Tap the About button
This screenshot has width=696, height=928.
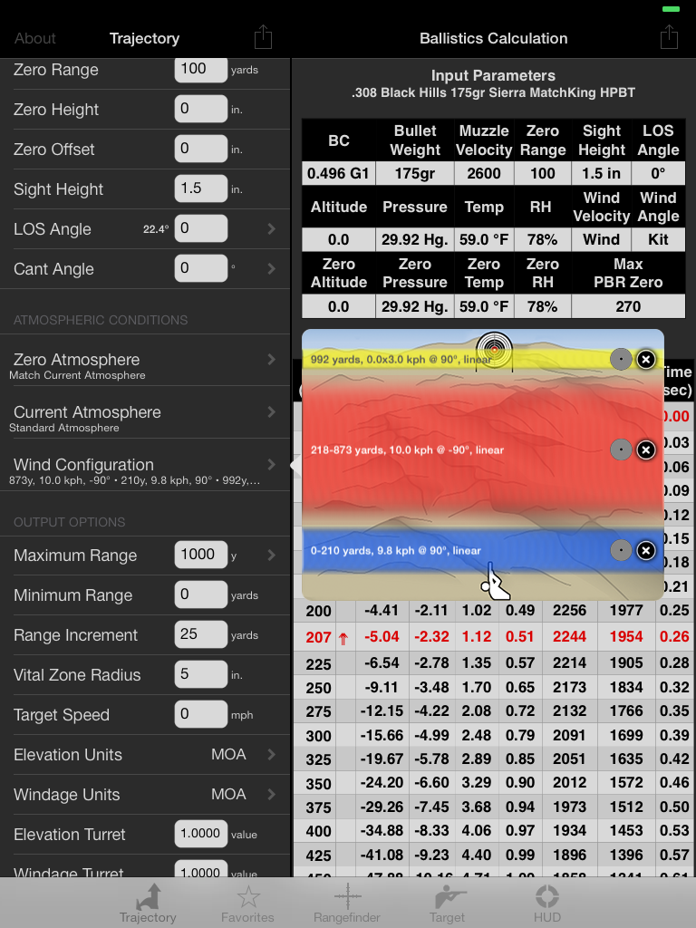click(x=35, y=38)
